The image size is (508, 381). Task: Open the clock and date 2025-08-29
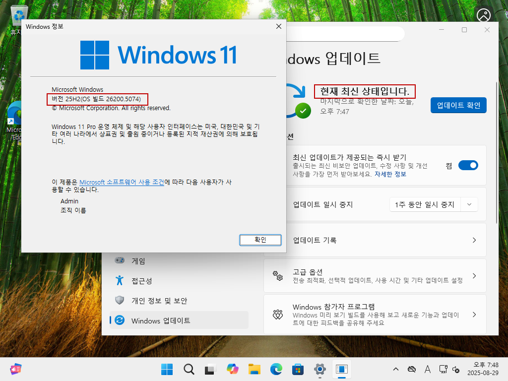click(483, 369)
